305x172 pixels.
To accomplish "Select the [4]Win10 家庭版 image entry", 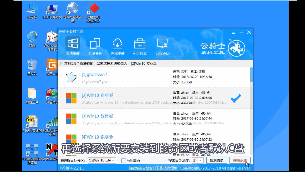I will coord(154,139).
